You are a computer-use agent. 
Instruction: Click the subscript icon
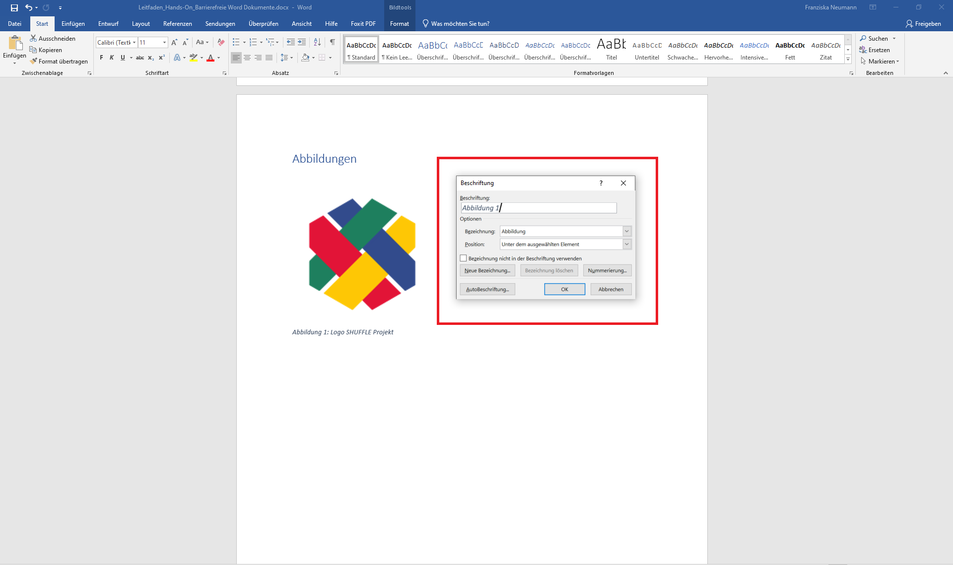click(151, 58)
